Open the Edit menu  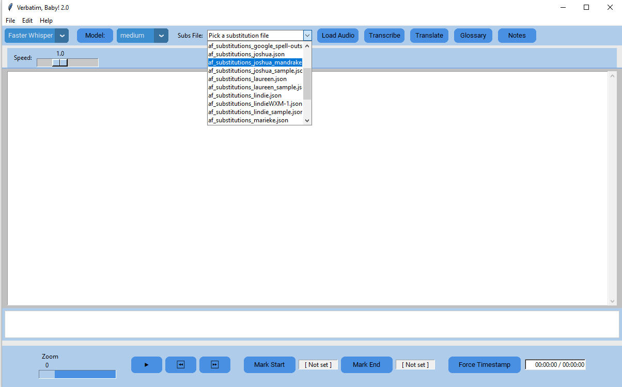coord(27,21)
